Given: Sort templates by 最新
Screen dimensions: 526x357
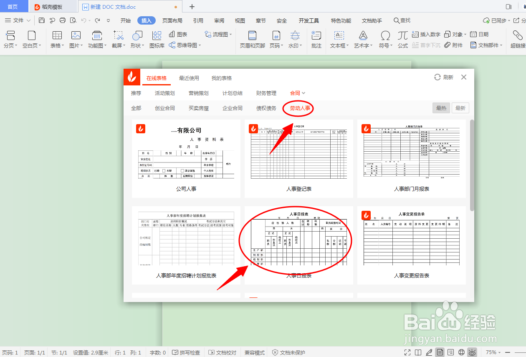Looking at the screenshot, I should [460, 107].
